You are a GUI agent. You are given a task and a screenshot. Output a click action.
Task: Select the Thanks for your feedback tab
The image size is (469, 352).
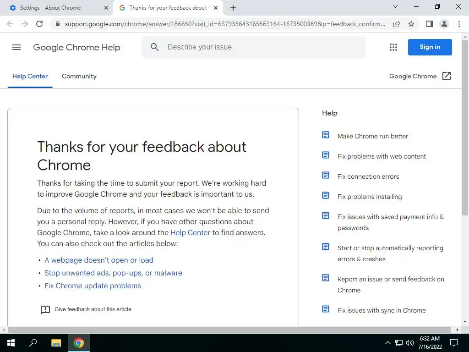[x=168, y=8]
